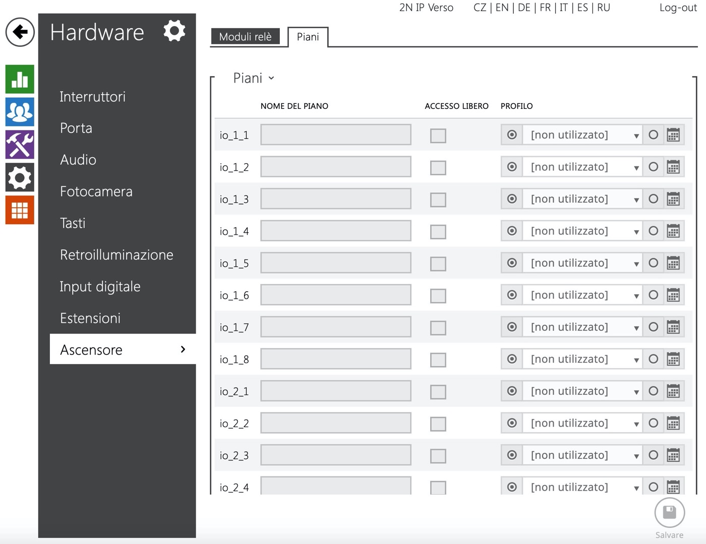The height and width of the screenshot is (544, 706).
Task: Open the Retroilluminazione menu item
Action: (x=116, y=255)
